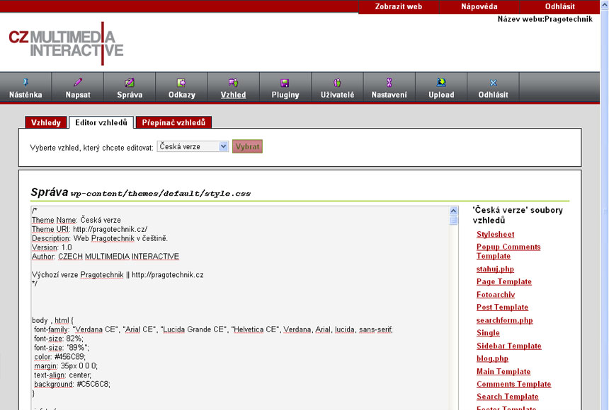This screenshot has width=609, height=410.
Task: Open the stahuj.php file link
Action: (495, 269)
